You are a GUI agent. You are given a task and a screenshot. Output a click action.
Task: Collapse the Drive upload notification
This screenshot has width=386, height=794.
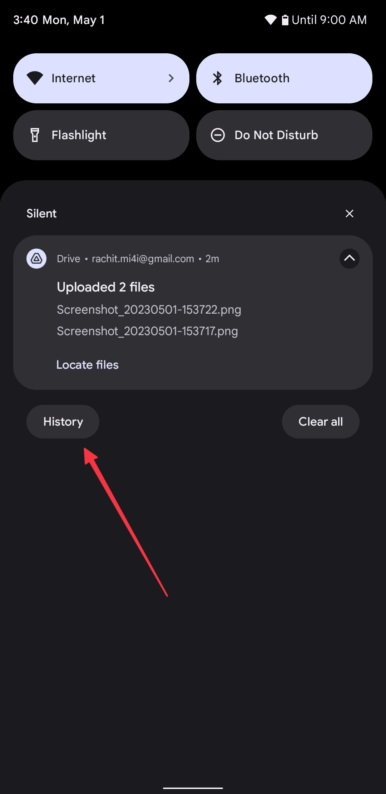point(349,259)
